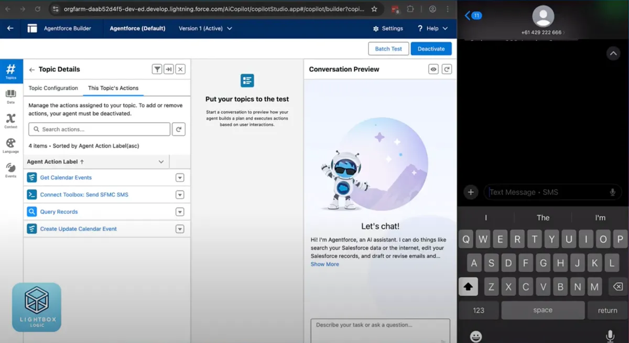The width and height of the screenshot is (629, 343).
Task: Click the Search actions input field
Action: 100,129
